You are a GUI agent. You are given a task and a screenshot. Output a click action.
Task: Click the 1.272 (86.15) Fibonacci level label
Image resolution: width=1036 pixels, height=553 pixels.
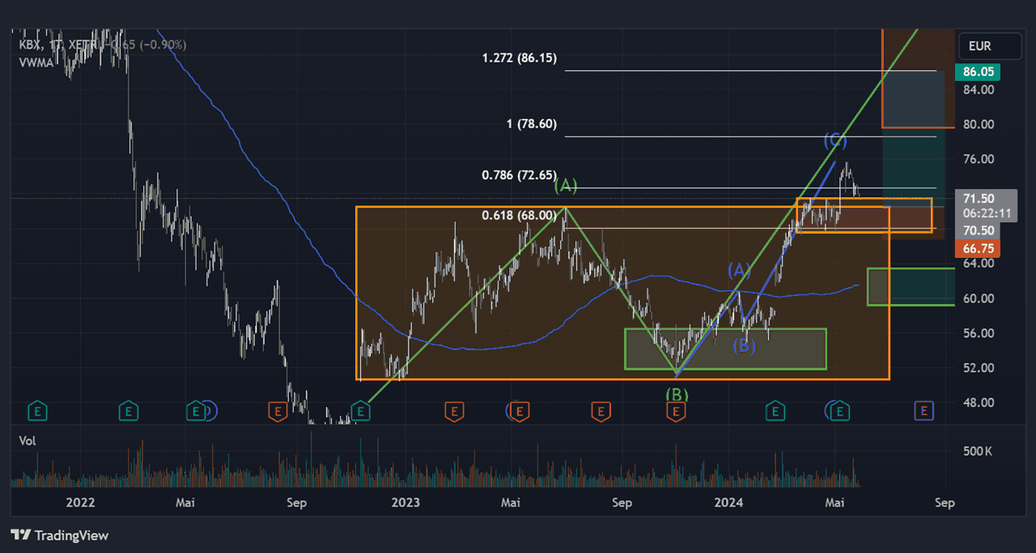(x=520, y=58)
